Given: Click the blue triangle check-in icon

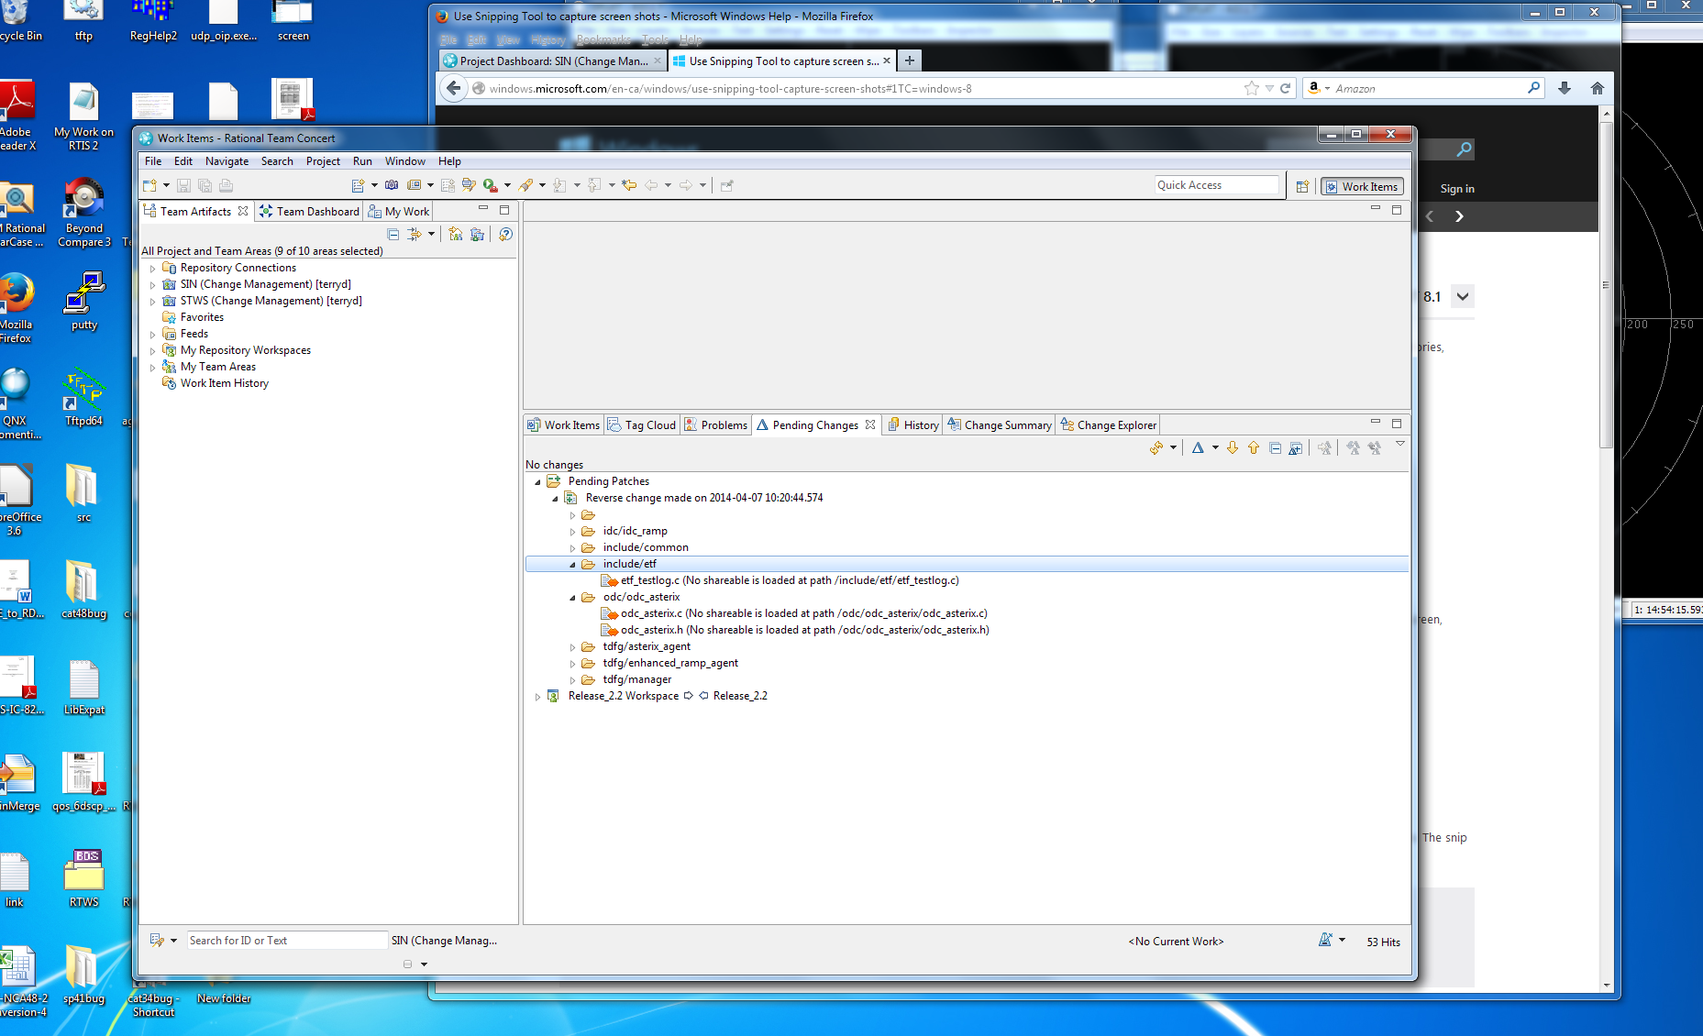Looking at the screenshot, I should point(1198,448).
